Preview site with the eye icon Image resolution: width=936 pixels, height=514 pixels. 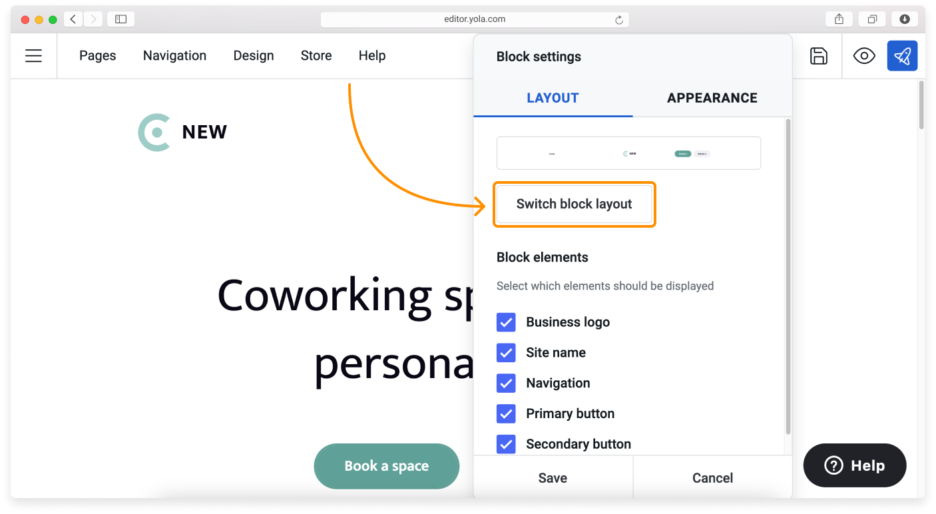(863, 56)
